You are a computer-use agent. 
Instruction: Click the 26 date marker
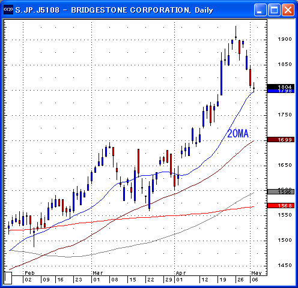[240, 280]
